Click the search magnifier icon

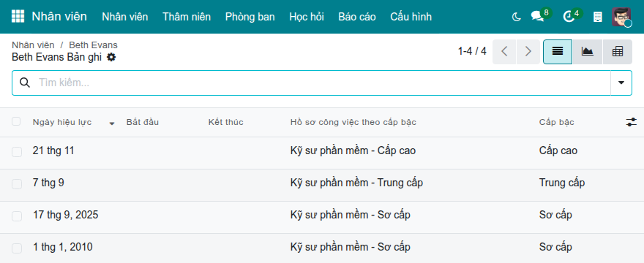coord(25,83)
